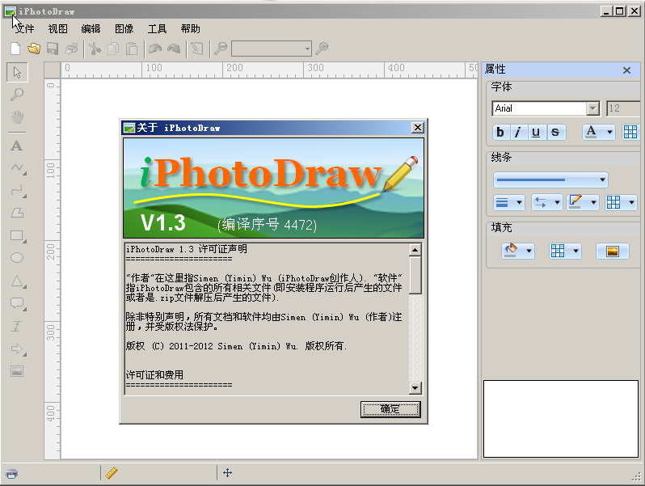The height and width of the screenshot is (486, 645).
Task: Click the Zoom out magnifier icon
Action: (x=221, y=49)
